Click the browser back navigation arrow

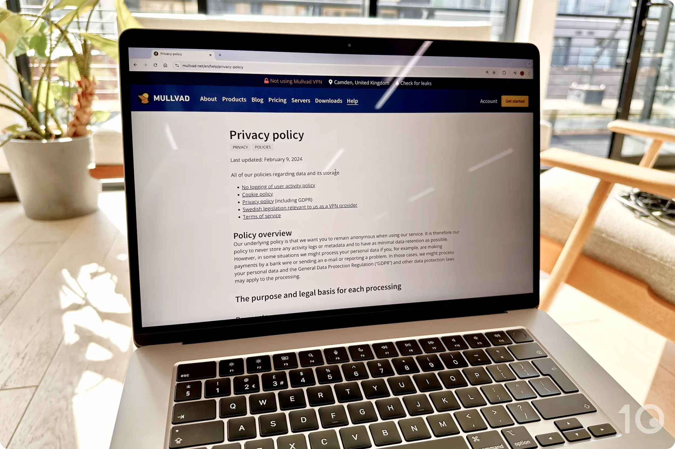tap(137, 66)
